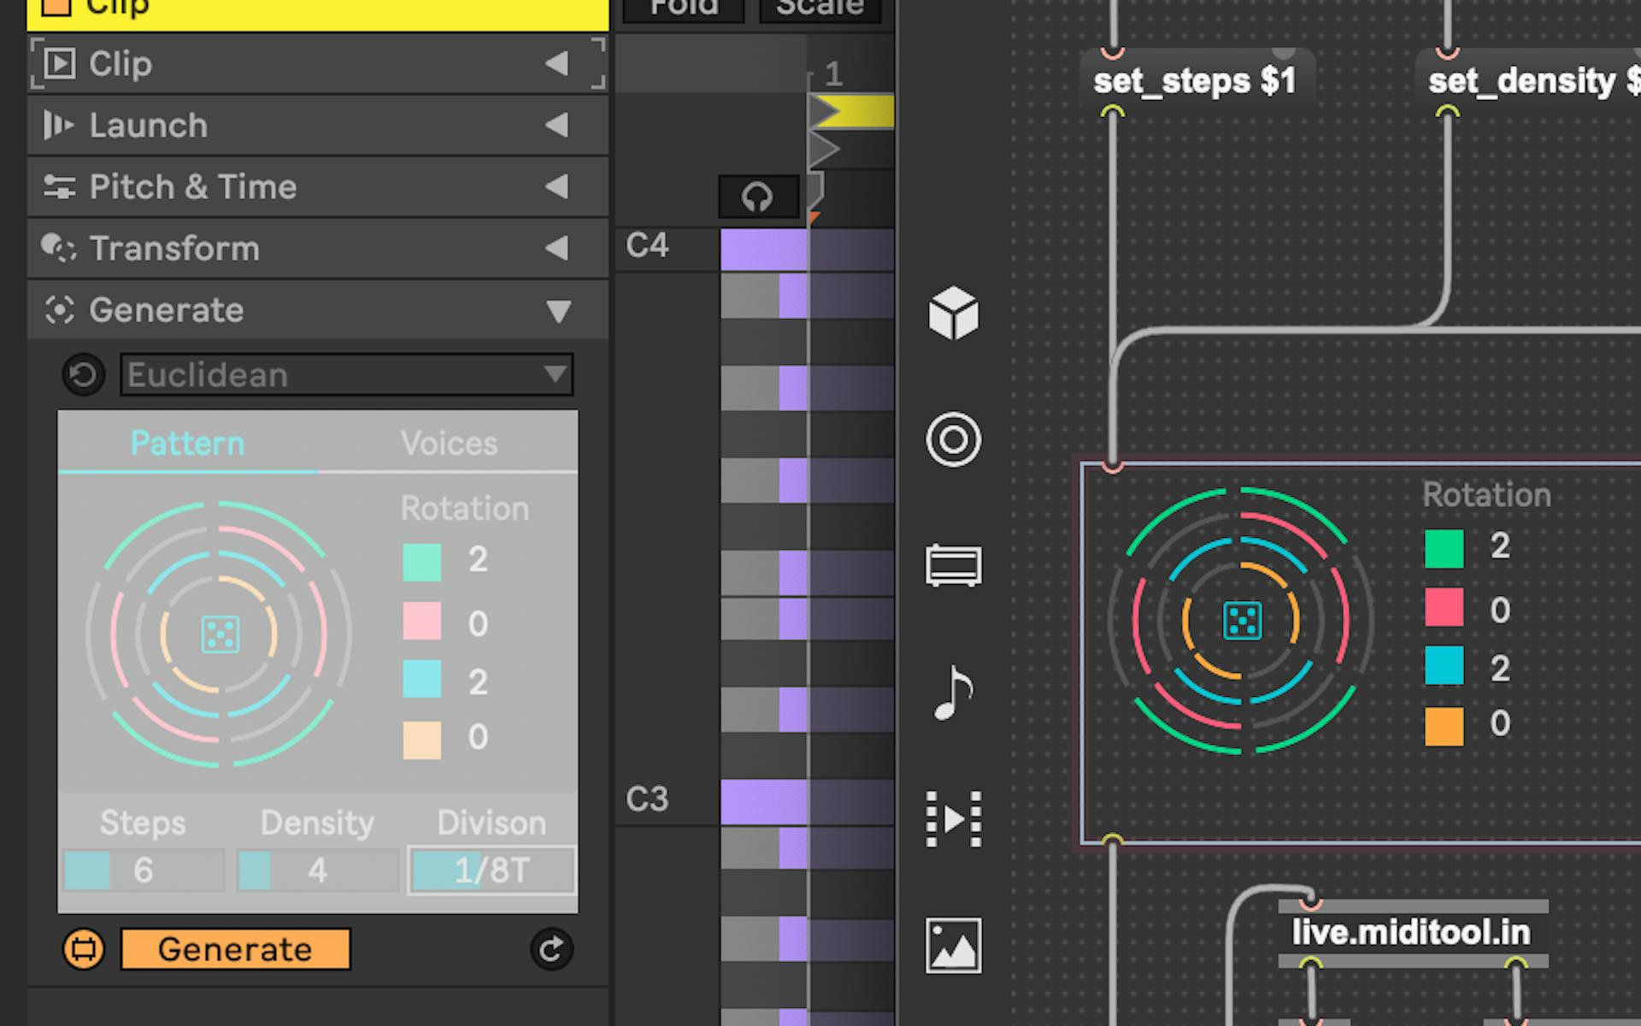Click the filmstrip icon in the Max sidebar
1641x1026 pixels.
pos(952,817)
